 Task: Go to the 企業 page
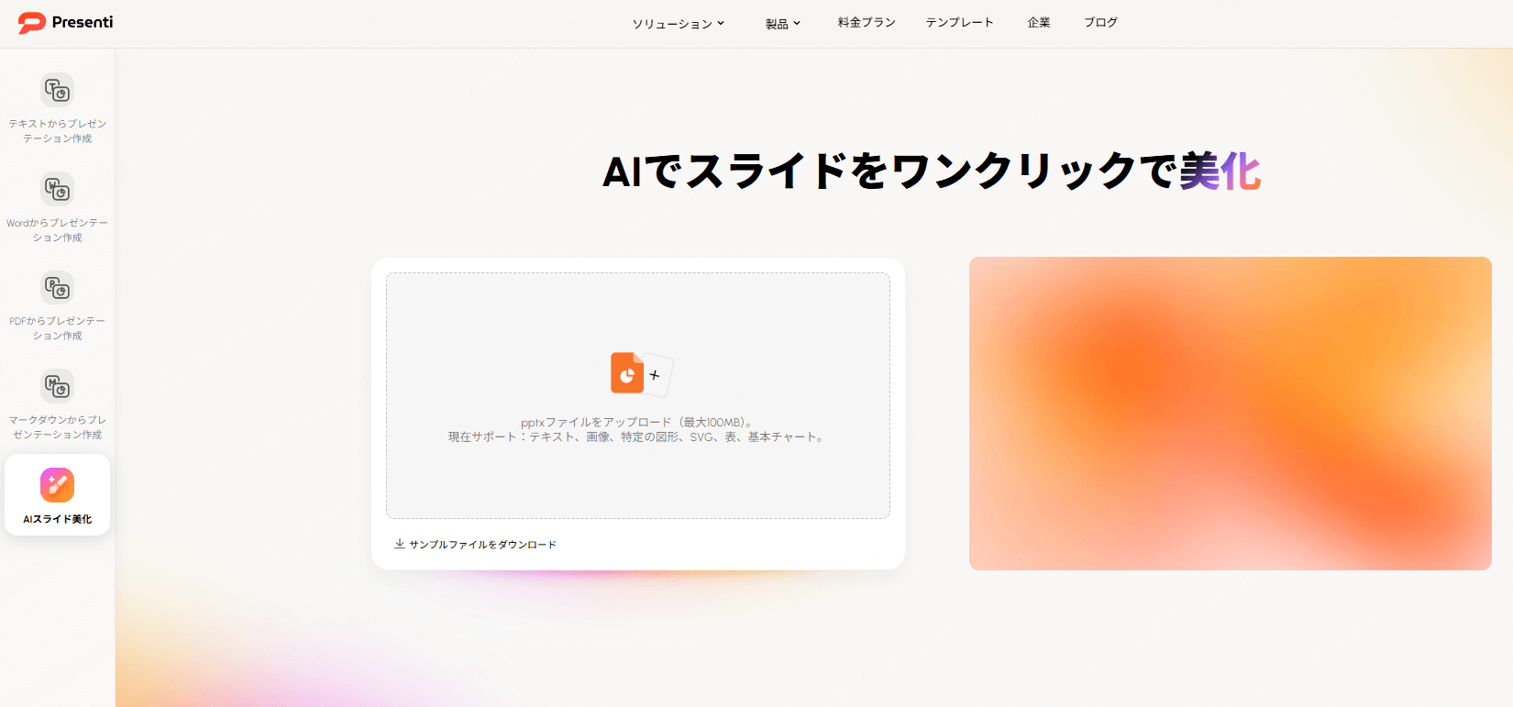point(1039,23)
